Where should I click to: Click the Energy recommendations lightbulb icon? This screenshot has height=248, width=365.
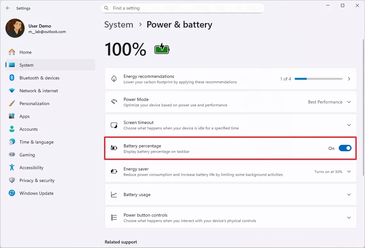pos(114,79)
